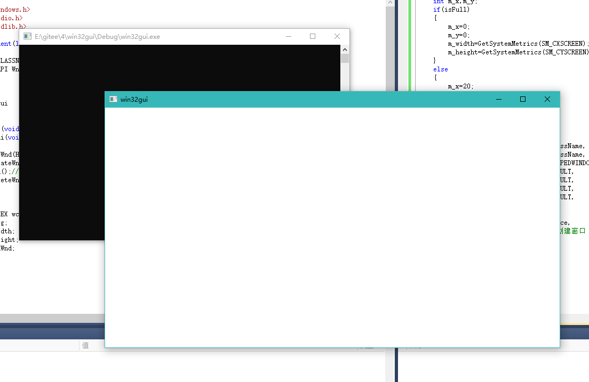The height and width of the screenshot is (382, 589).
Task: Close the win32gui.exe console window
Action: [337, 36]
